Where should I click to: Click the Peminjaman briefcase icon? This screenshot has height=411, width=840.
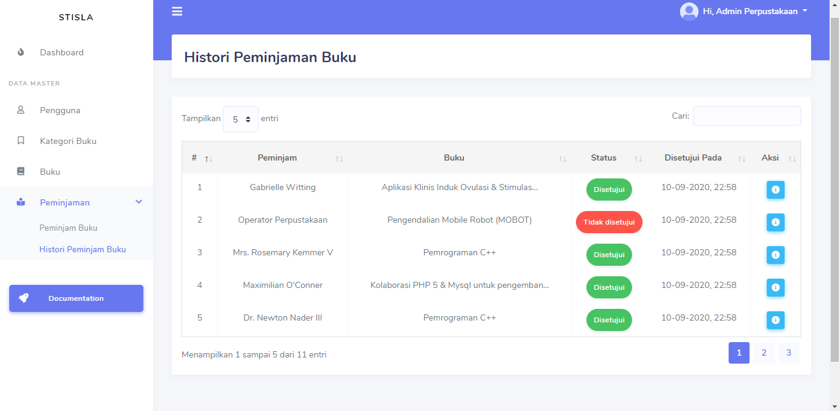[x=20, y=202]
